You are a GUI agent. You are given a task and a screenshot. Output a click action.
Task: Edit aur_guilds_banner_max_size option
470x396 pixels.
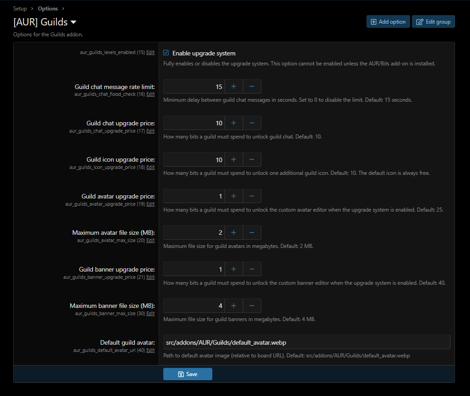point(150,313)
